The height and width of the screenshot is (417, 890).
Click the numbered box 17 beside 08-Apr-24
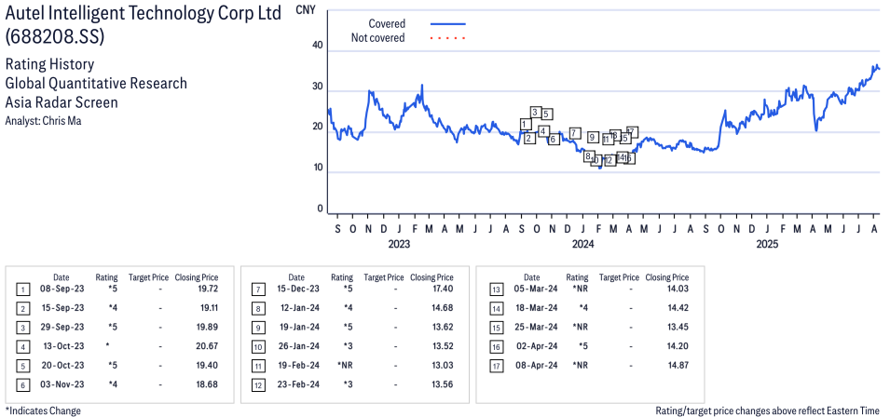[496, 366]
